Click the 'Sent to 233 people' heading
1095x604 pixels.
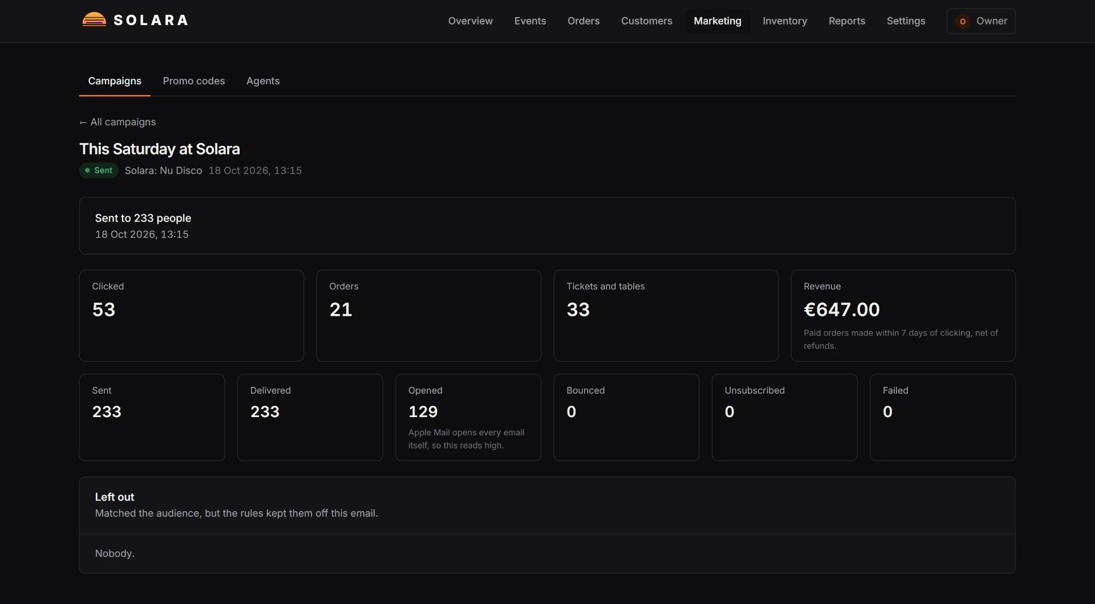[143, 218]
